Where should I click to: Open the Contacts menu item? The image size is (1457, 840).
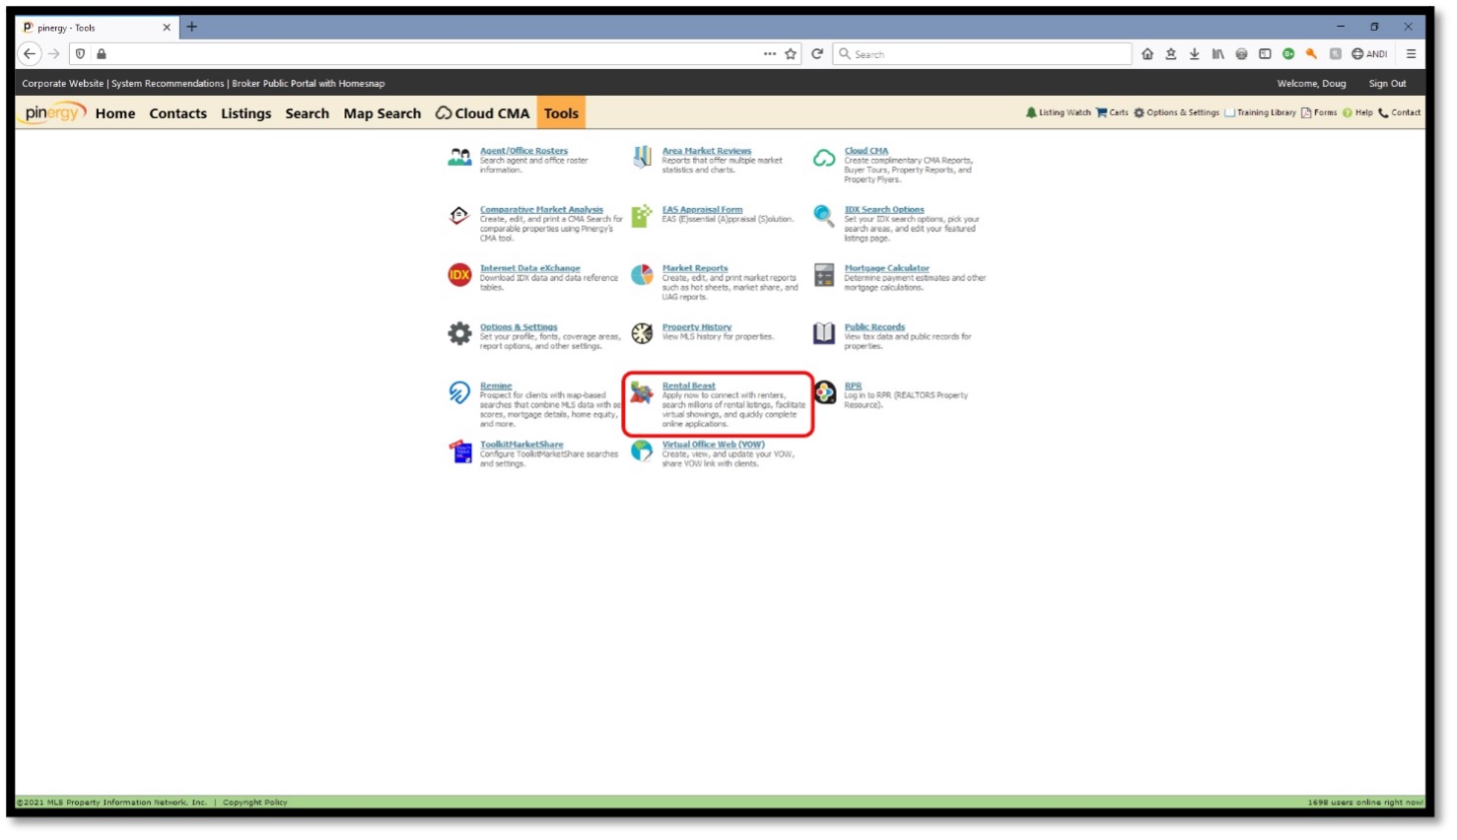coord(178,113)
